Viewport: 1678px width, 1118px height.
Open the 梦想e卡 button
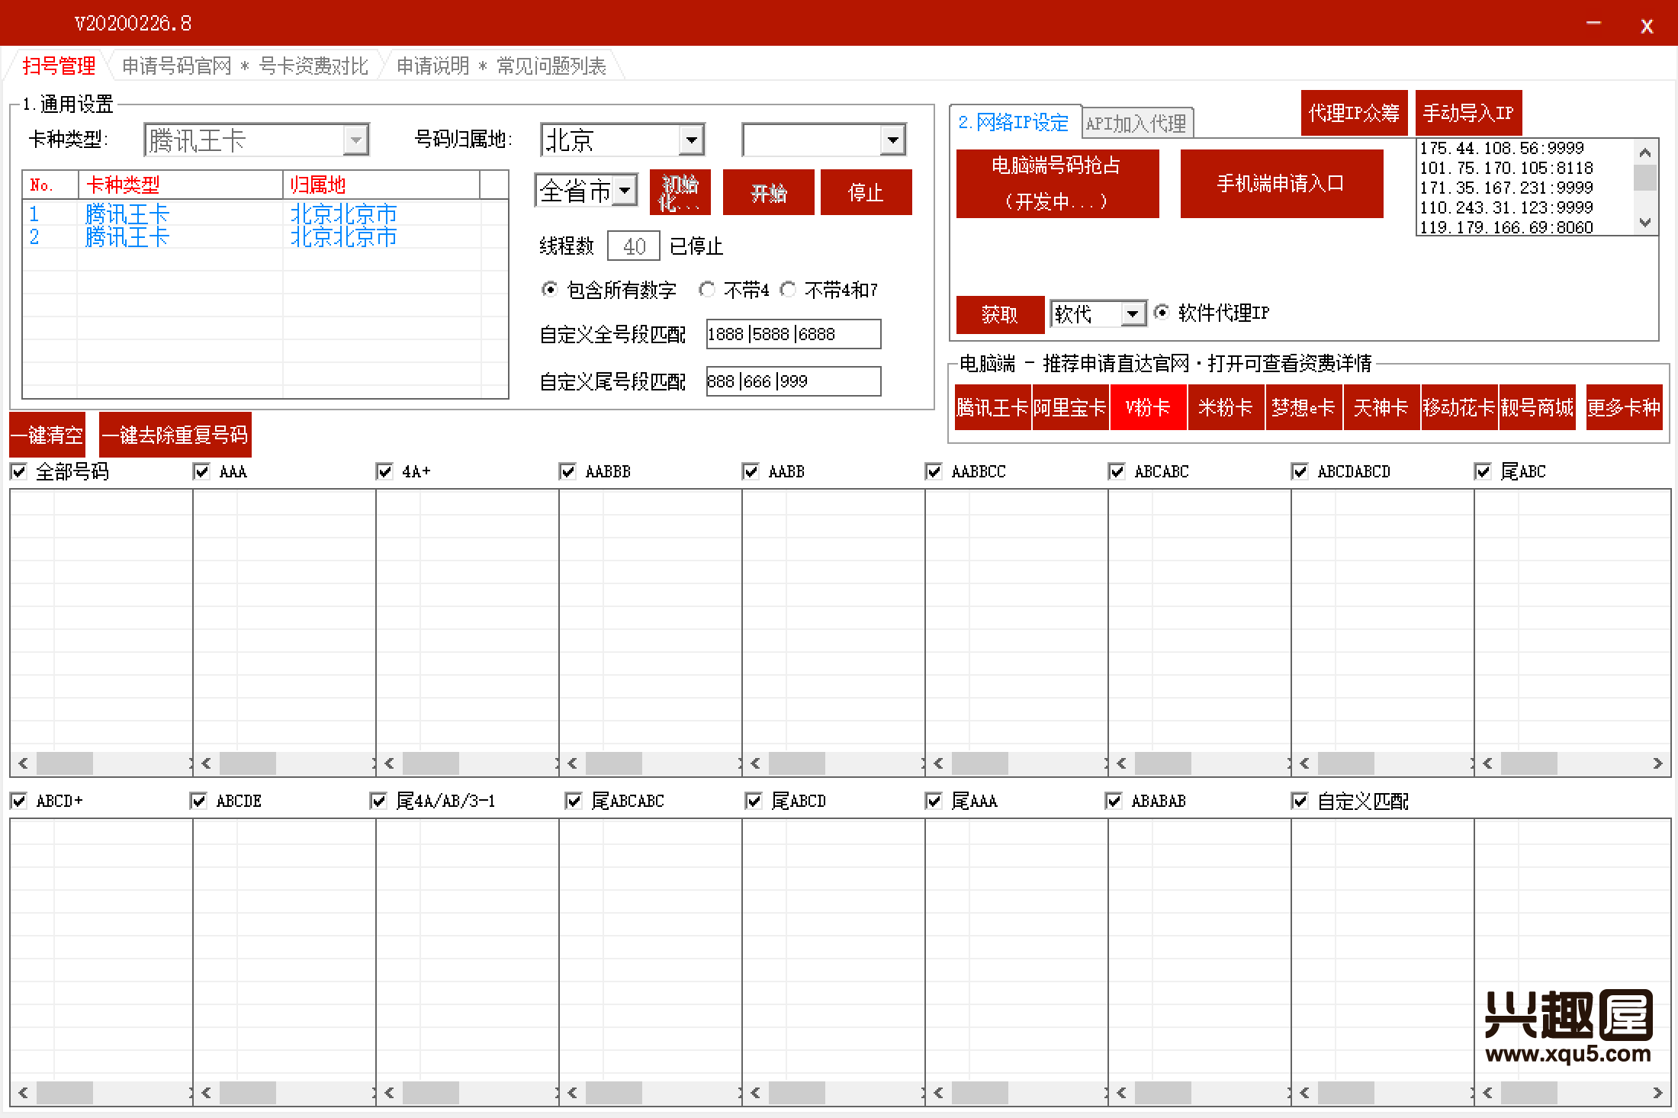1304,407
